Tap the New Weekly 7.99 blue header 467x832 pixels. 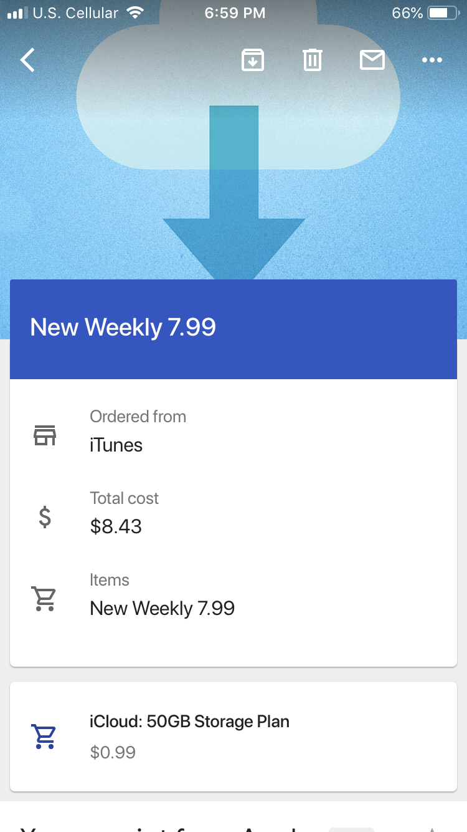tap(233, 329)
